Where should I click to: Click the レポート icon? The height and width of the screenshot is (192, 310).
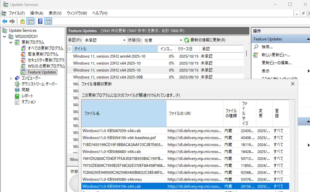pyautogui.click(x=17, y=96)
